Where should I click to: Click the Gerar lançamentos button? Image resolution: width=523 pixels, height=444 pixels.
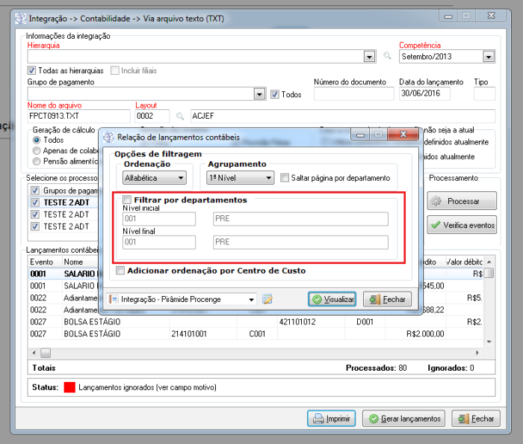(x=403, y=419)
